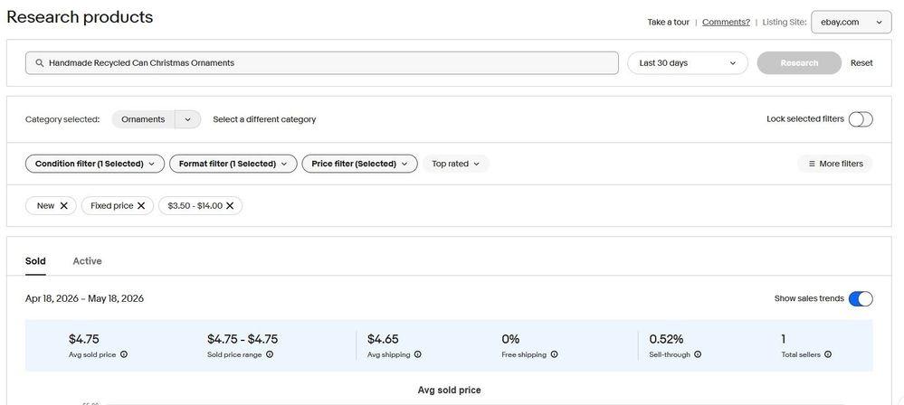This screenshot has height=405, width=904.
Task: Open More filters menu
Action: coord(835,164)
